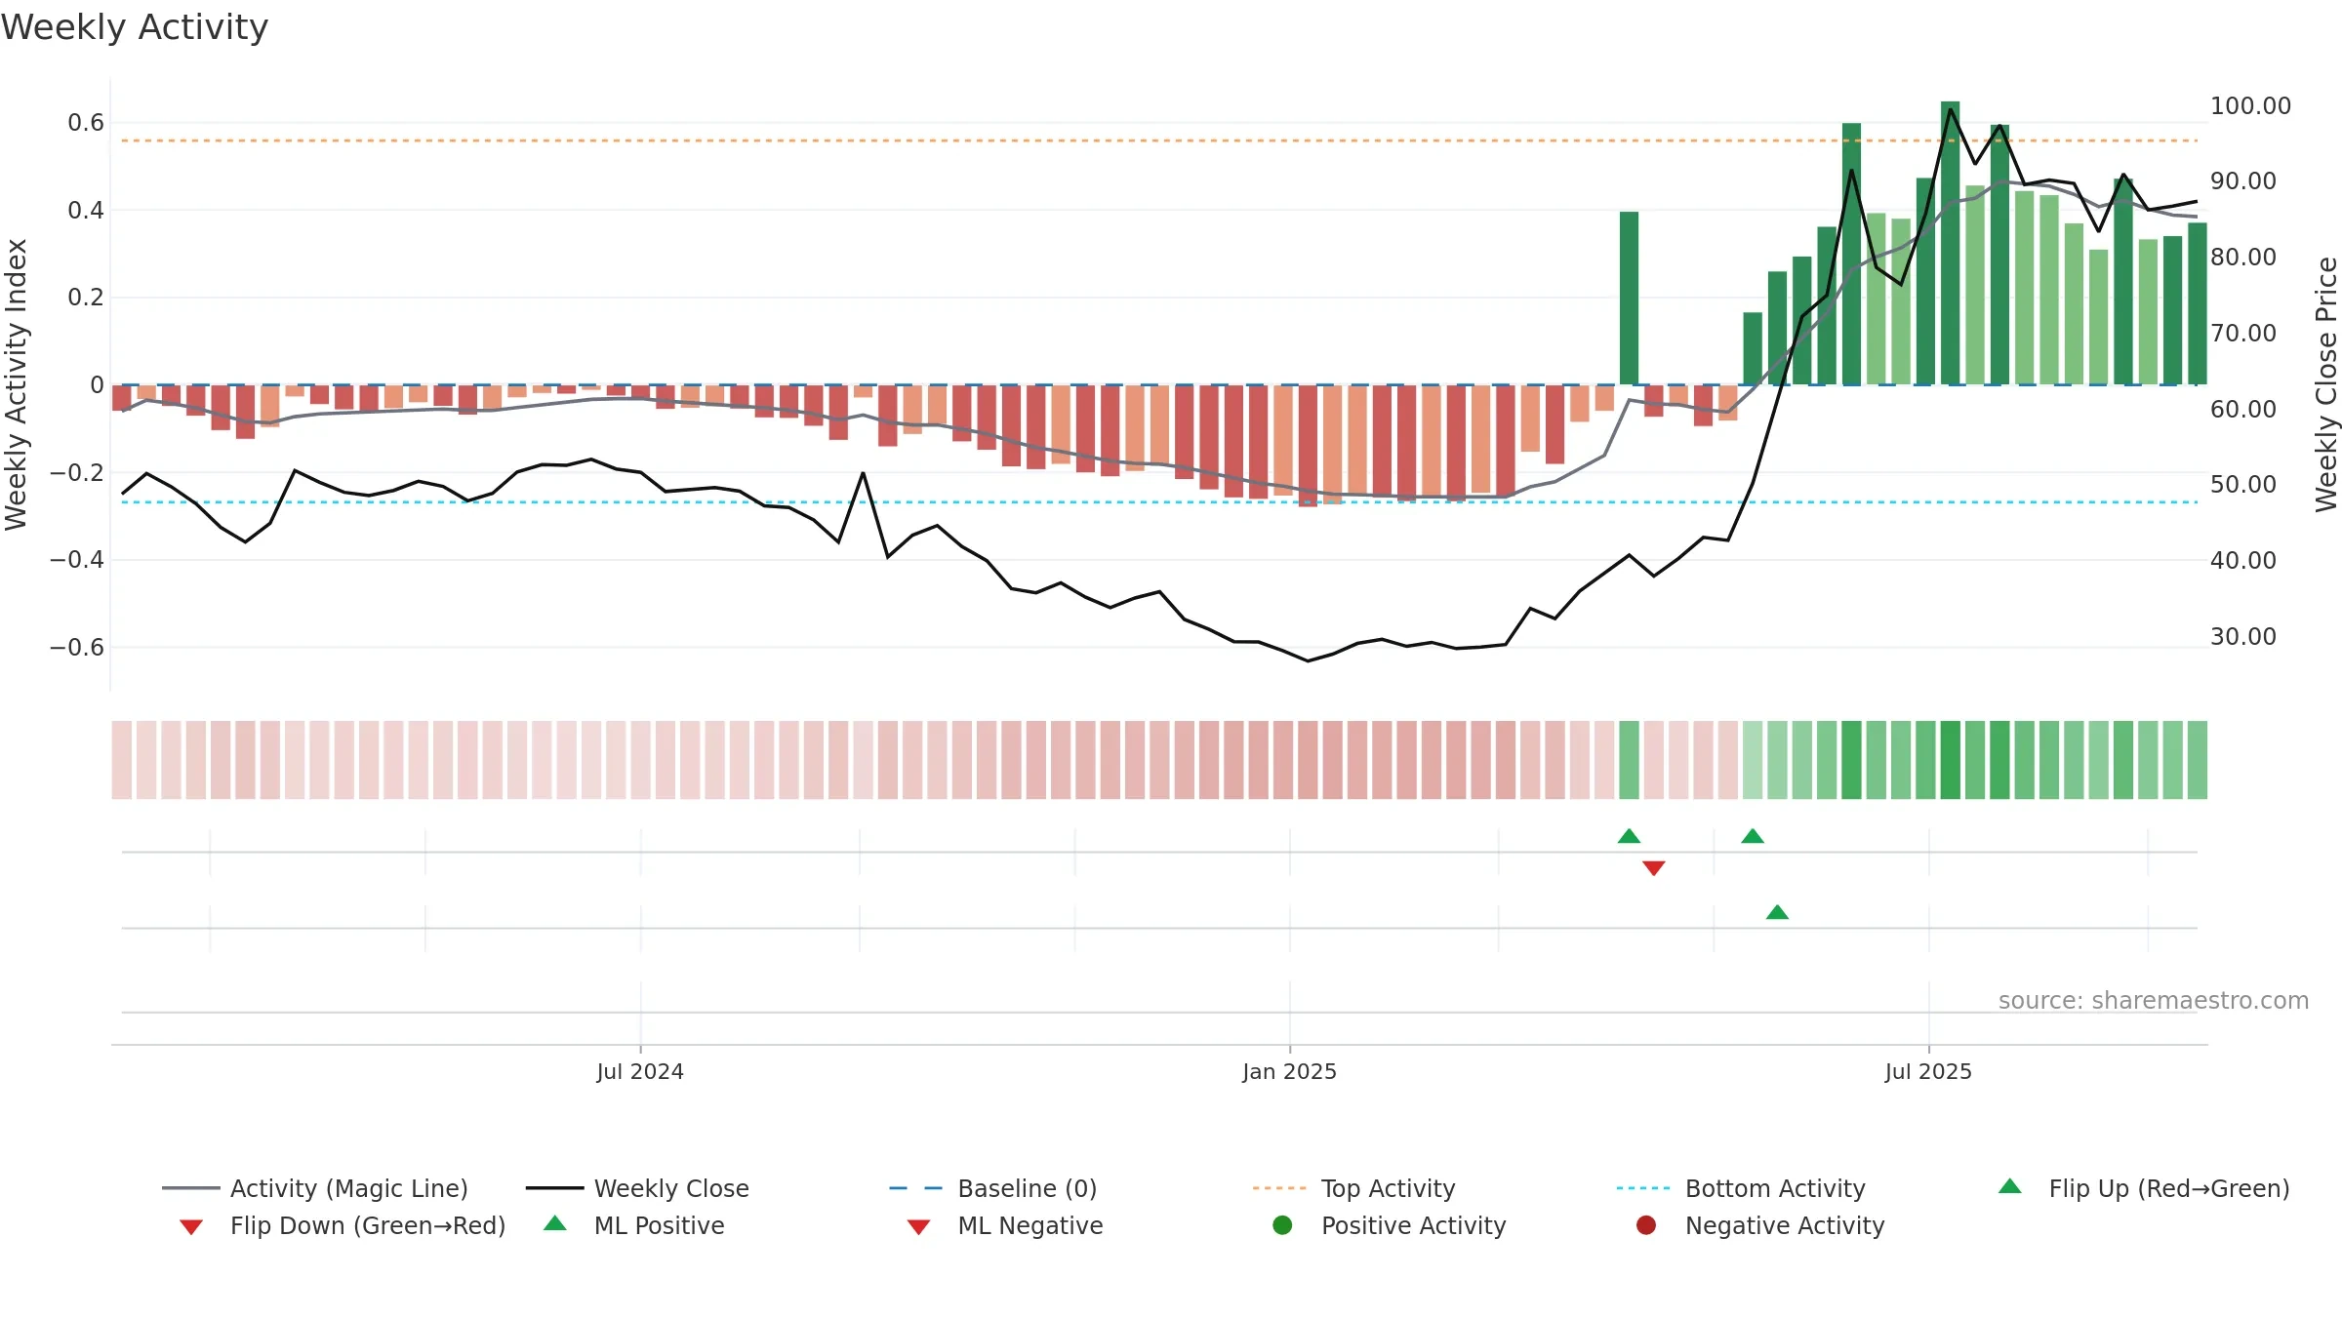Click the 100.00 price axis tick

coord(2250,105)
